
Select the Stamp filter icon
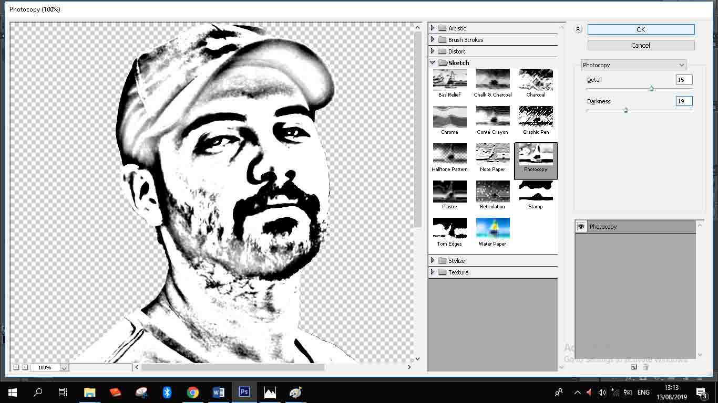(x=536, y=192)
